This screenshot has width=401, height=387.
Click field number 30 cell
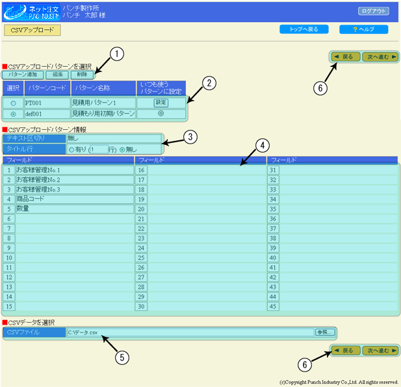point(141,306)
